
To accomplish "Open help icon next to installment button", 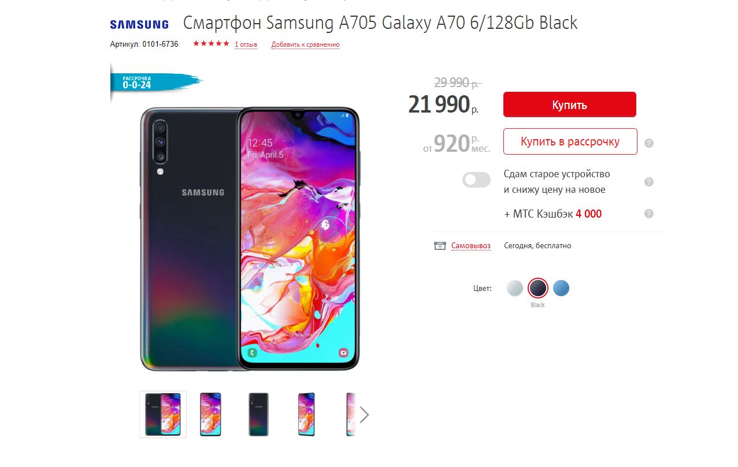I will tap(649, 143).
